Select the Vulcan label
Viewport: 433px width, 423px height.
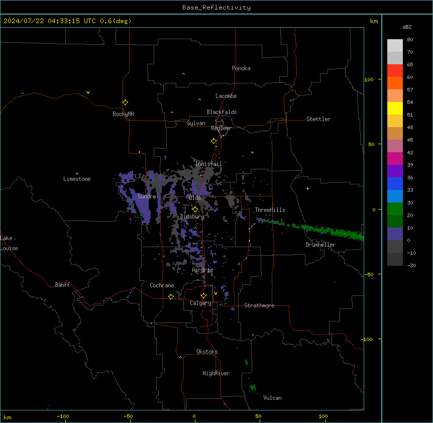tap(273, 398)
